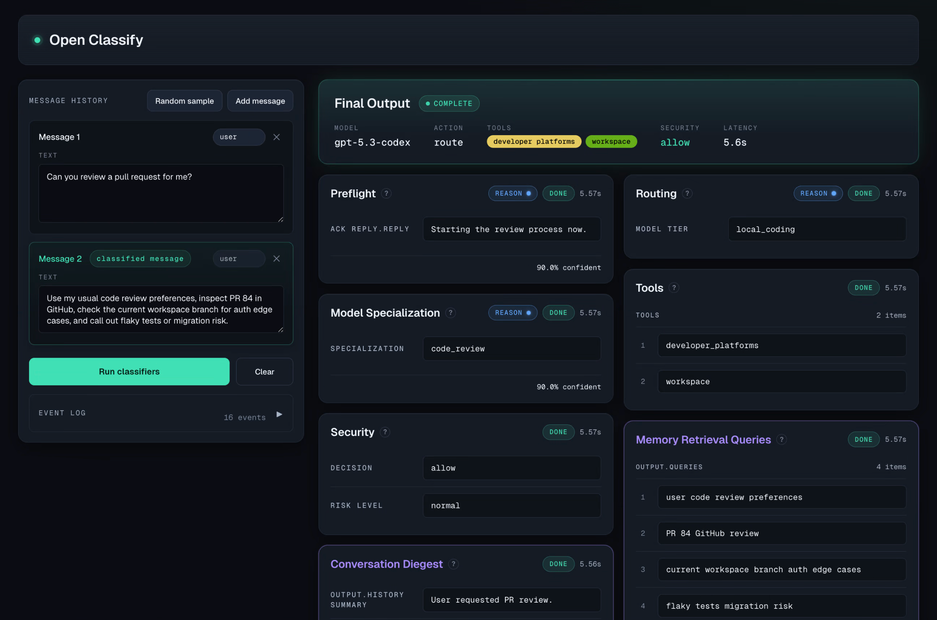Remove Message 2 with its X icon
Viewport: 937px width, 620px height.
point(277,259)
